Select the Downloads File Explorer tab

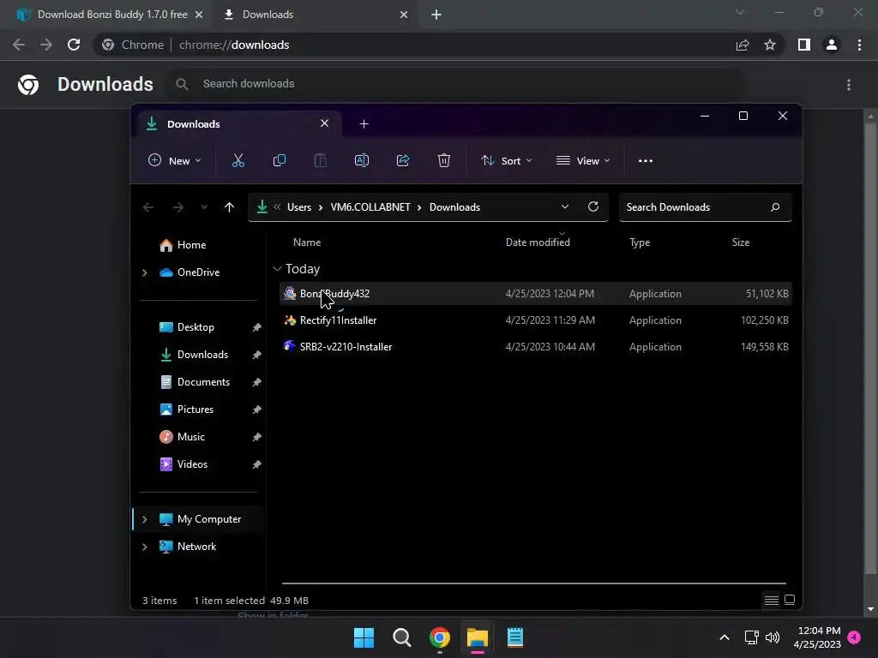coord(238,124)
